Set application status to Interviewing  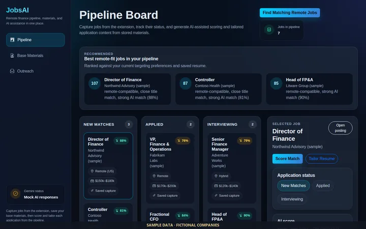(x=292, y=199)
